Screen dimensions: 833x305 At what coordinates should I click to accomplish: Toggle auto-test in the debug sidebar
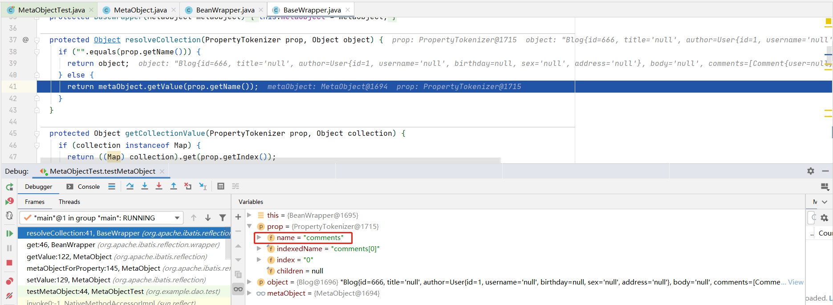pyautogui.click(x=9, y=216)
